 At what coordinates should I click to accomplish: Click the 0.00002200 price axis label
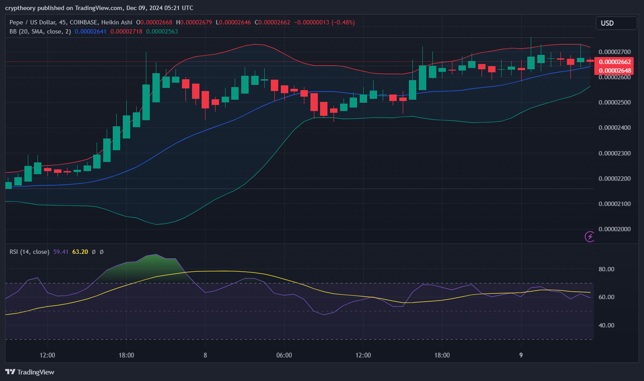(x=614, y=179)
